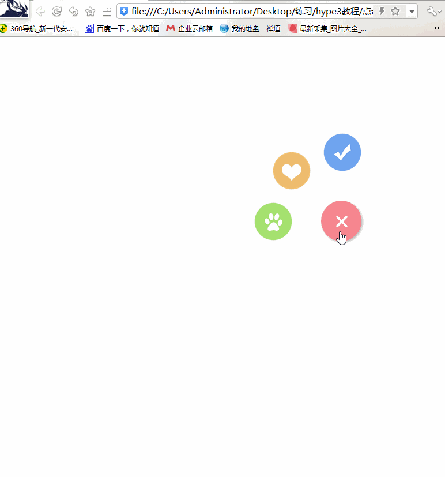Open the 我的地盘 - 禅道 bookmark
445x477 pixels.
(x=250, y=29)
